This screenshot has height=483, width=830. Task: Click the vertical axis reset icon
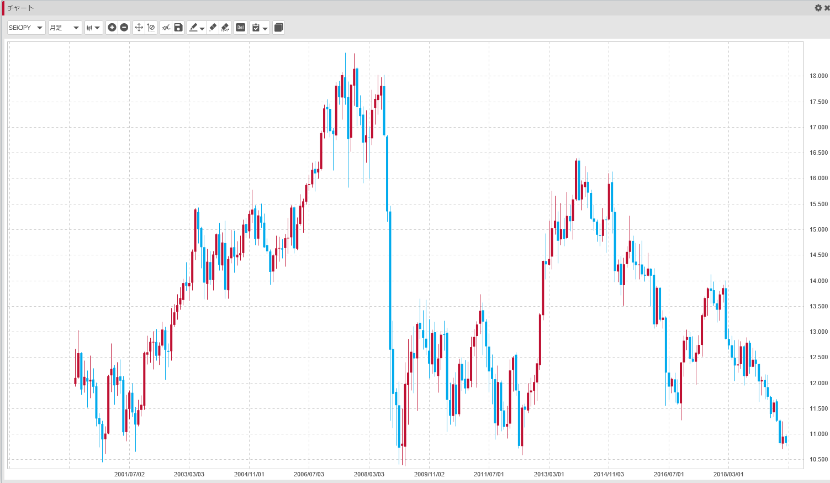pyautogui.click(x=151, y=28)
